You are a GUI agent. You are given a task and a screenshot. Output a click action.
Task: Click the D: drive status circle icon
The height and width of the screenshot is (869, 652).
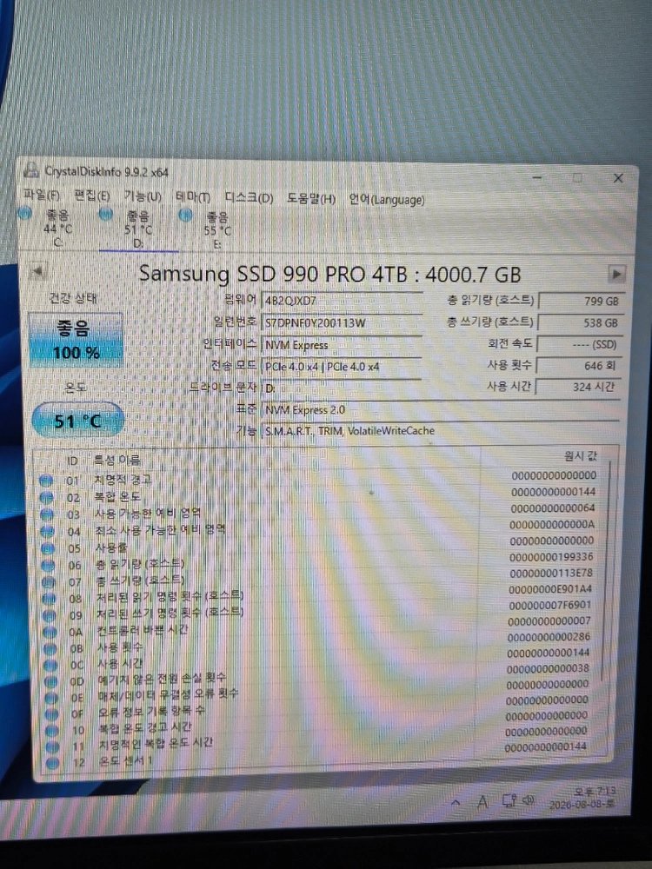click(105, 214)
